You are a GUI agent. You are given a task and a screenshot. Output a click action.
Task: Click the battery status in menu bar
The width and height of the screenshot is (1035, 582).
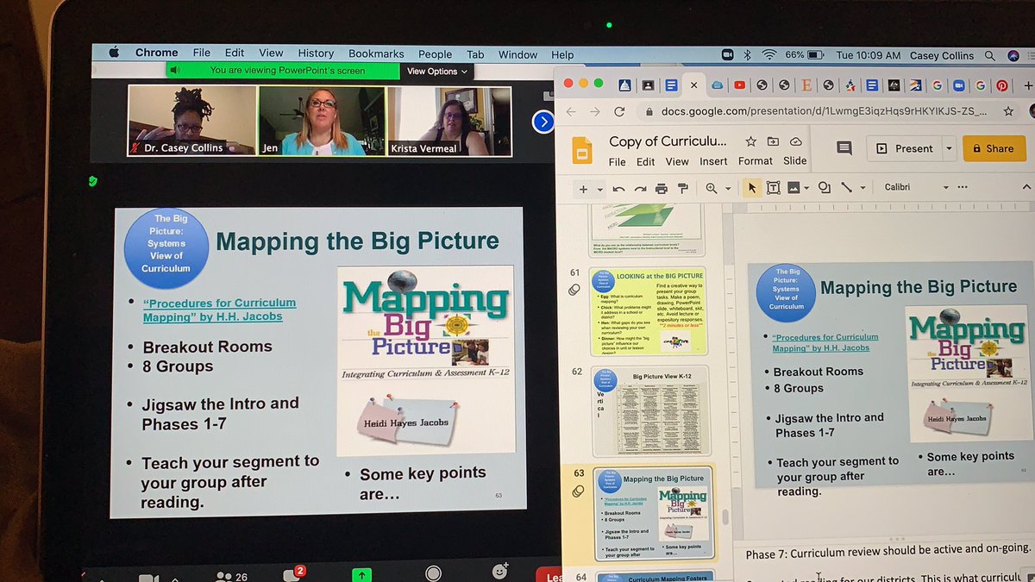[x=803, y=55]
